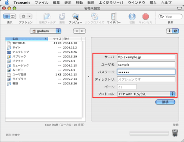
Task: Open the 転送 menu
Action: click(91, 3)
